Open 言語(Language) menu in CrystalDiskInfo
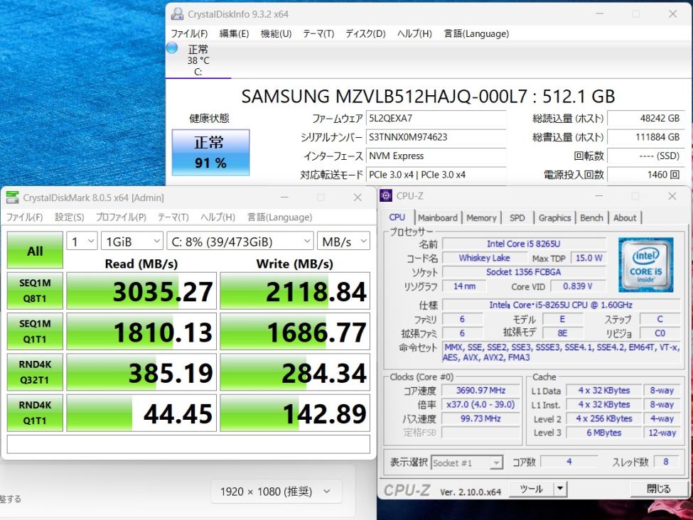Screen dimensions: 693x520 click(476, 33)
